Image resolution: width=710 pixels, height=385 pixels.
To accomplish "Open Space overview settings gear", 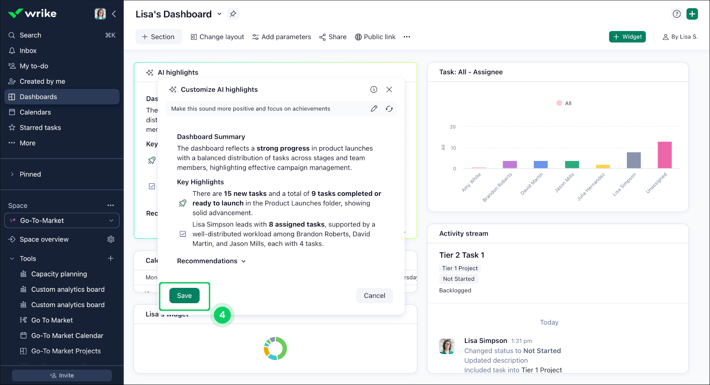I will pos(111,239).
